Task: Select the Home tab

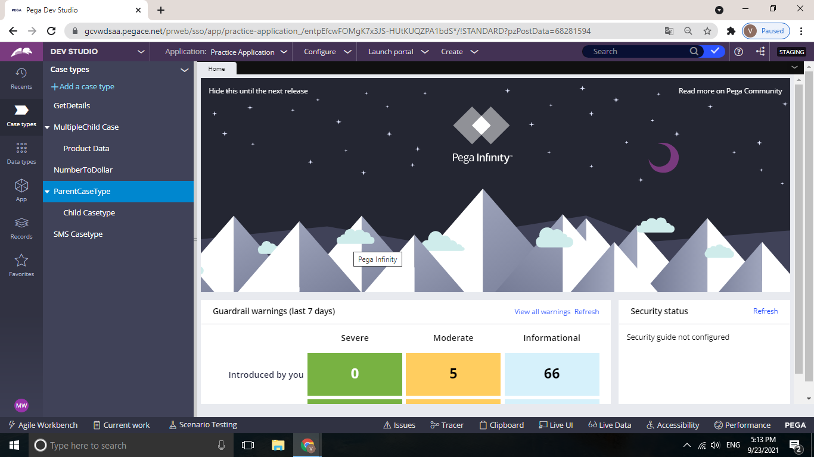Action: pos(216,68)
